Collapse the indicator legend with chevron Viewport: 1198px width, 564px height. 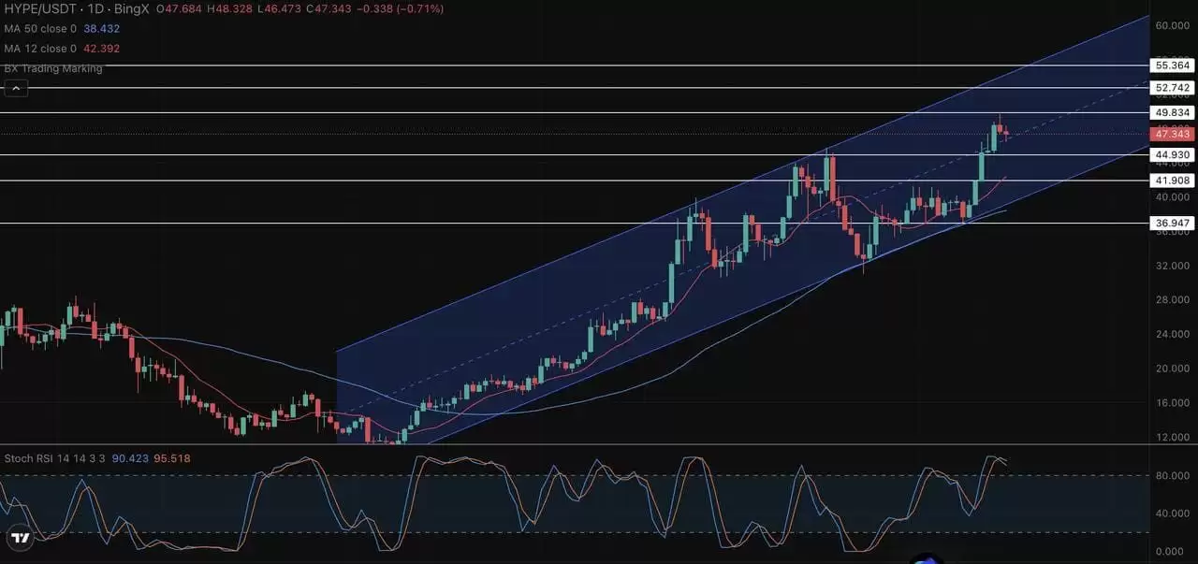[16, 89]
